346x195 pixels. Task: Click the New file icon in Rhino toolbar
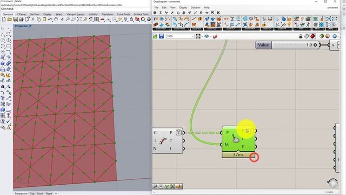pyautogui.click(x=4, y=19)
